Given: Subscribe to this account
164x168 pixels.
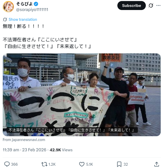Looking at the screenshot, I should point(131,6).
